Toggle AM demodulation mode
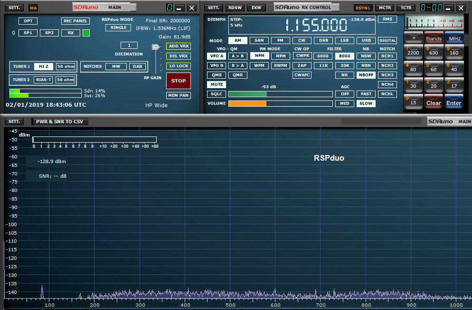This screenshot has width=472, height=310. [x=238, y=40]
